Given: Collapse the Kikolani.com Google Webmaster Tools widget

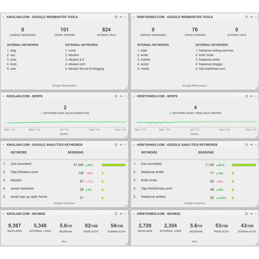Looking at the screenshot, I should click(x=3, y=17).
